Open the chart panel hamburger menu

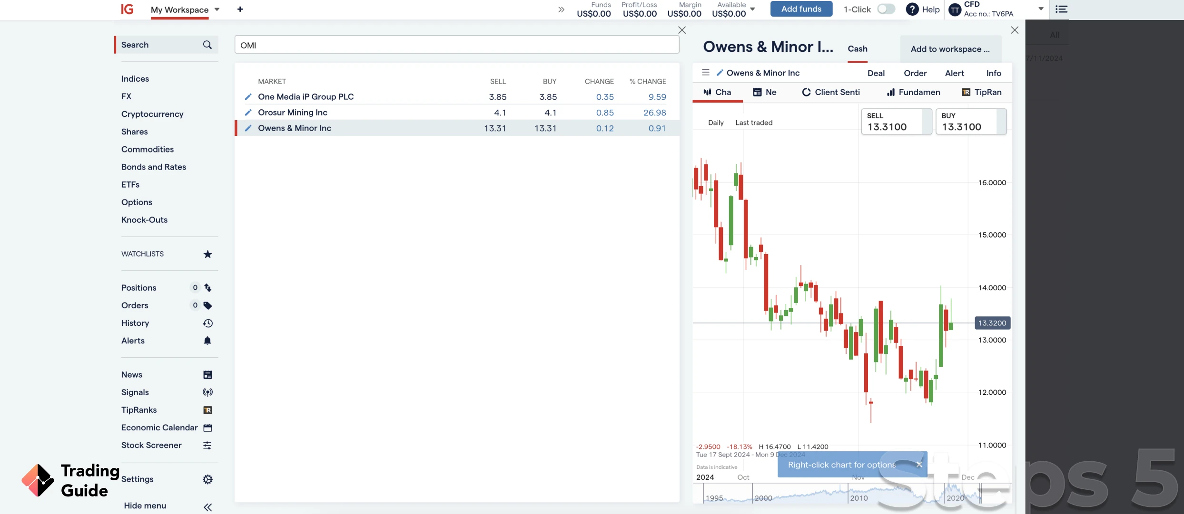706,72
